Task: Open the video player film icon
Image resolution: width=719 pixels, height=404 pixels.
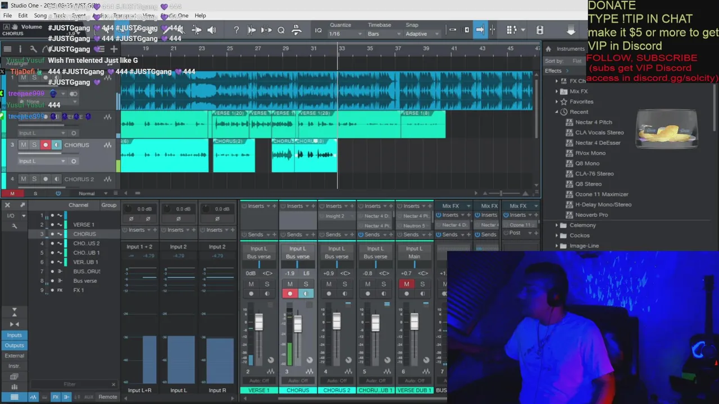Action: point(540,30)
